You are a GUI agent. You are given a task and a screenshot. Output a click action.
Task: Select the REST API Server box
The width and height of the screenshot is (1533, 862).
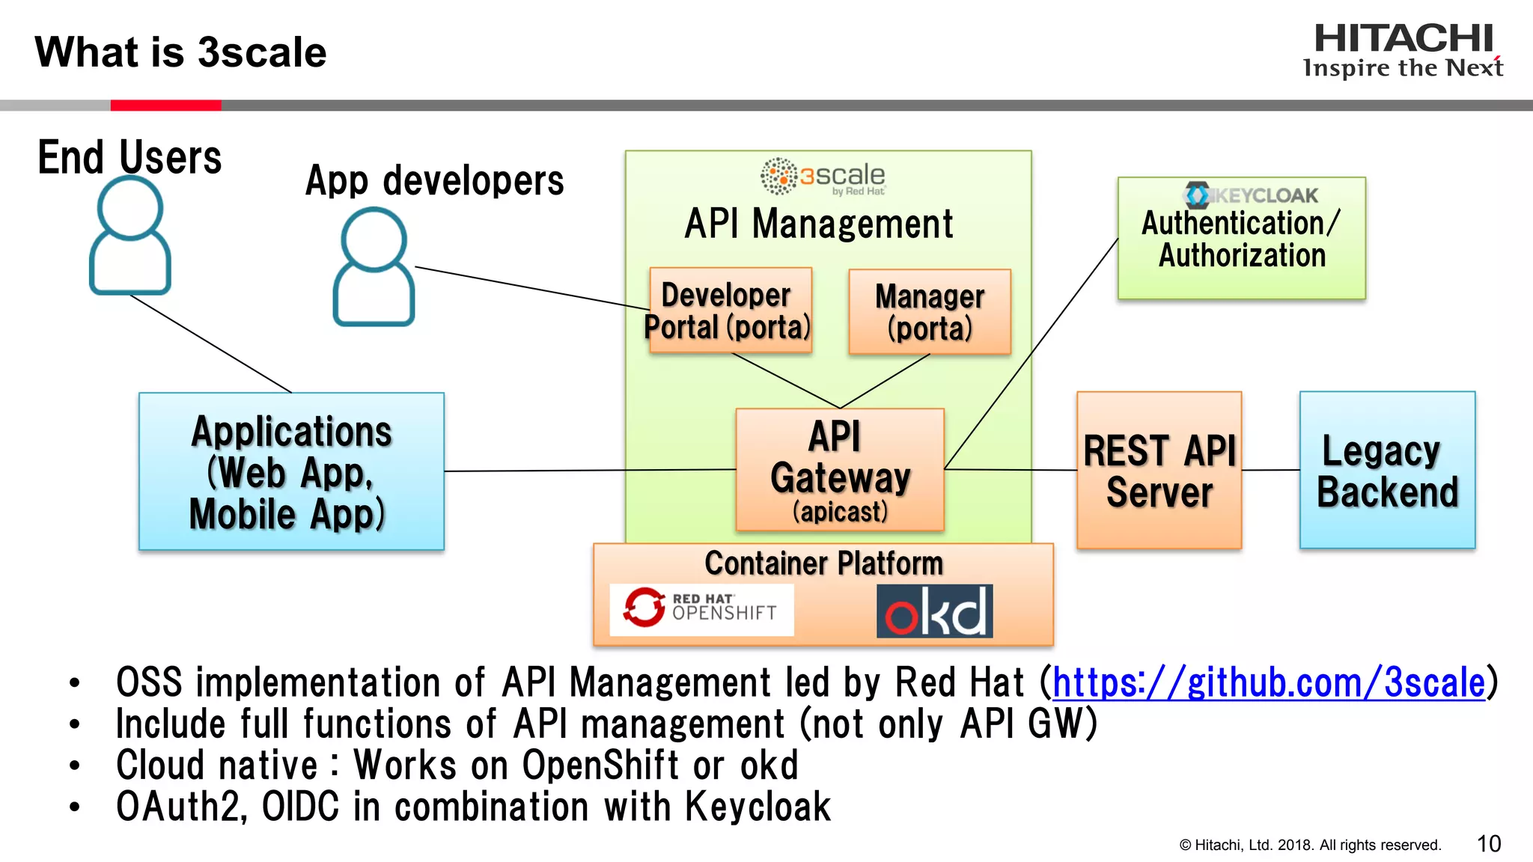click(x=1159, y=470)
